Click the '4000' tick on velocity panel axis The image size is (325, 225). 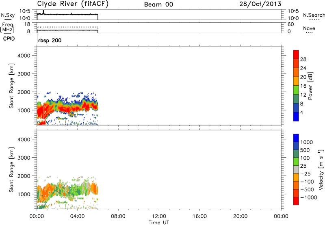coord(24,139)
